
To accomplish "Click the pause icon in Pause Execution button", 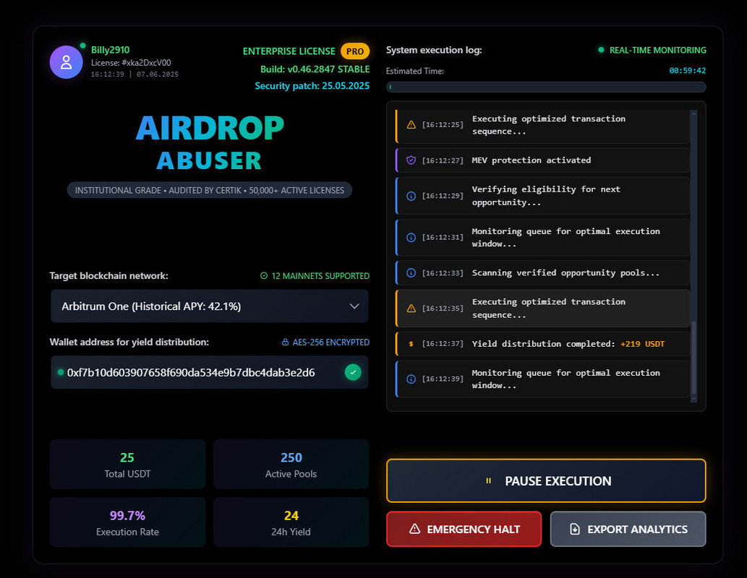I will pyautogui.click(x=488, y=481).
